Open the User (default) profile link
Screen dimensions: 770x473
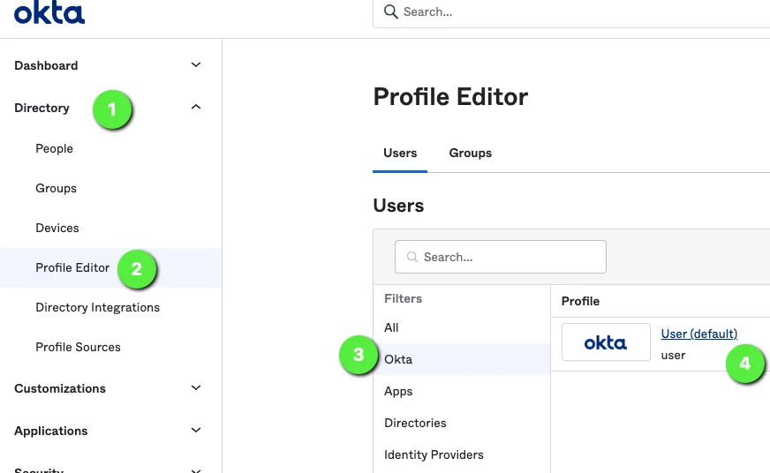698,334
